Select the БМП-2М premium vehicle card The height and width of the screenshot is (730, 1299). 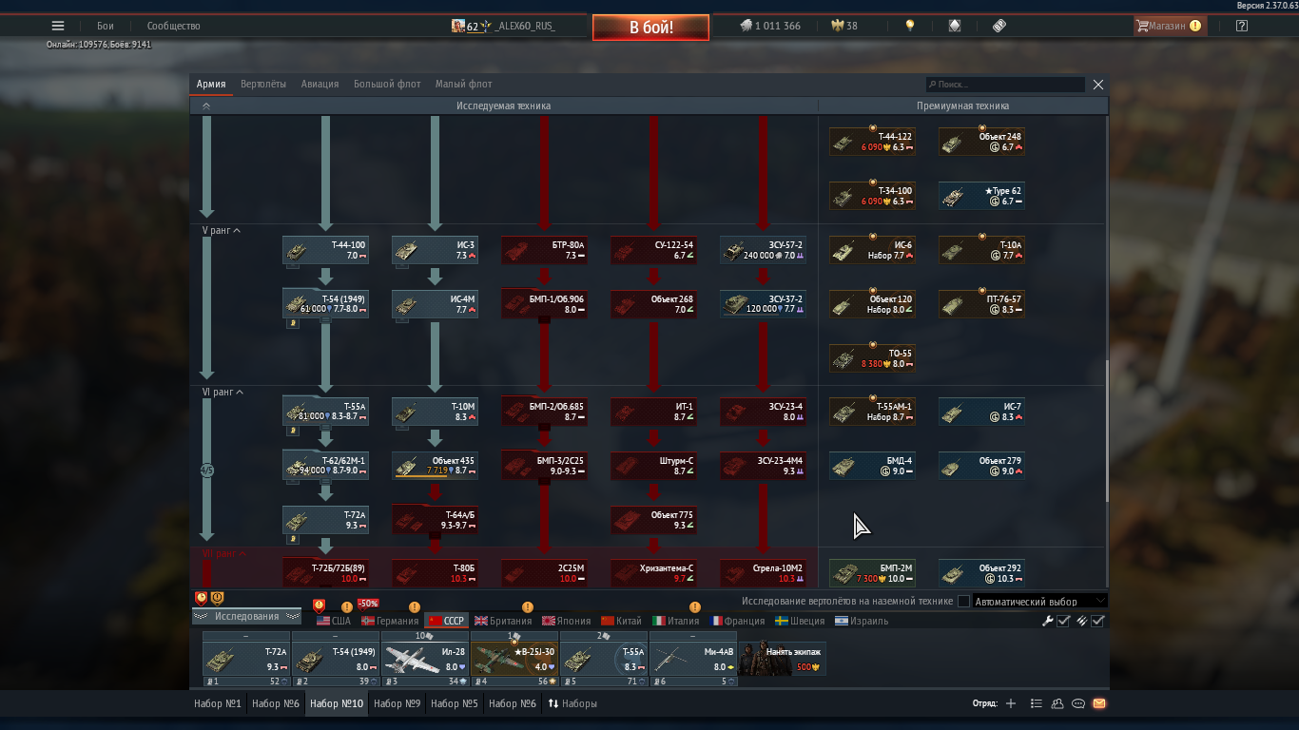point(873,573)
